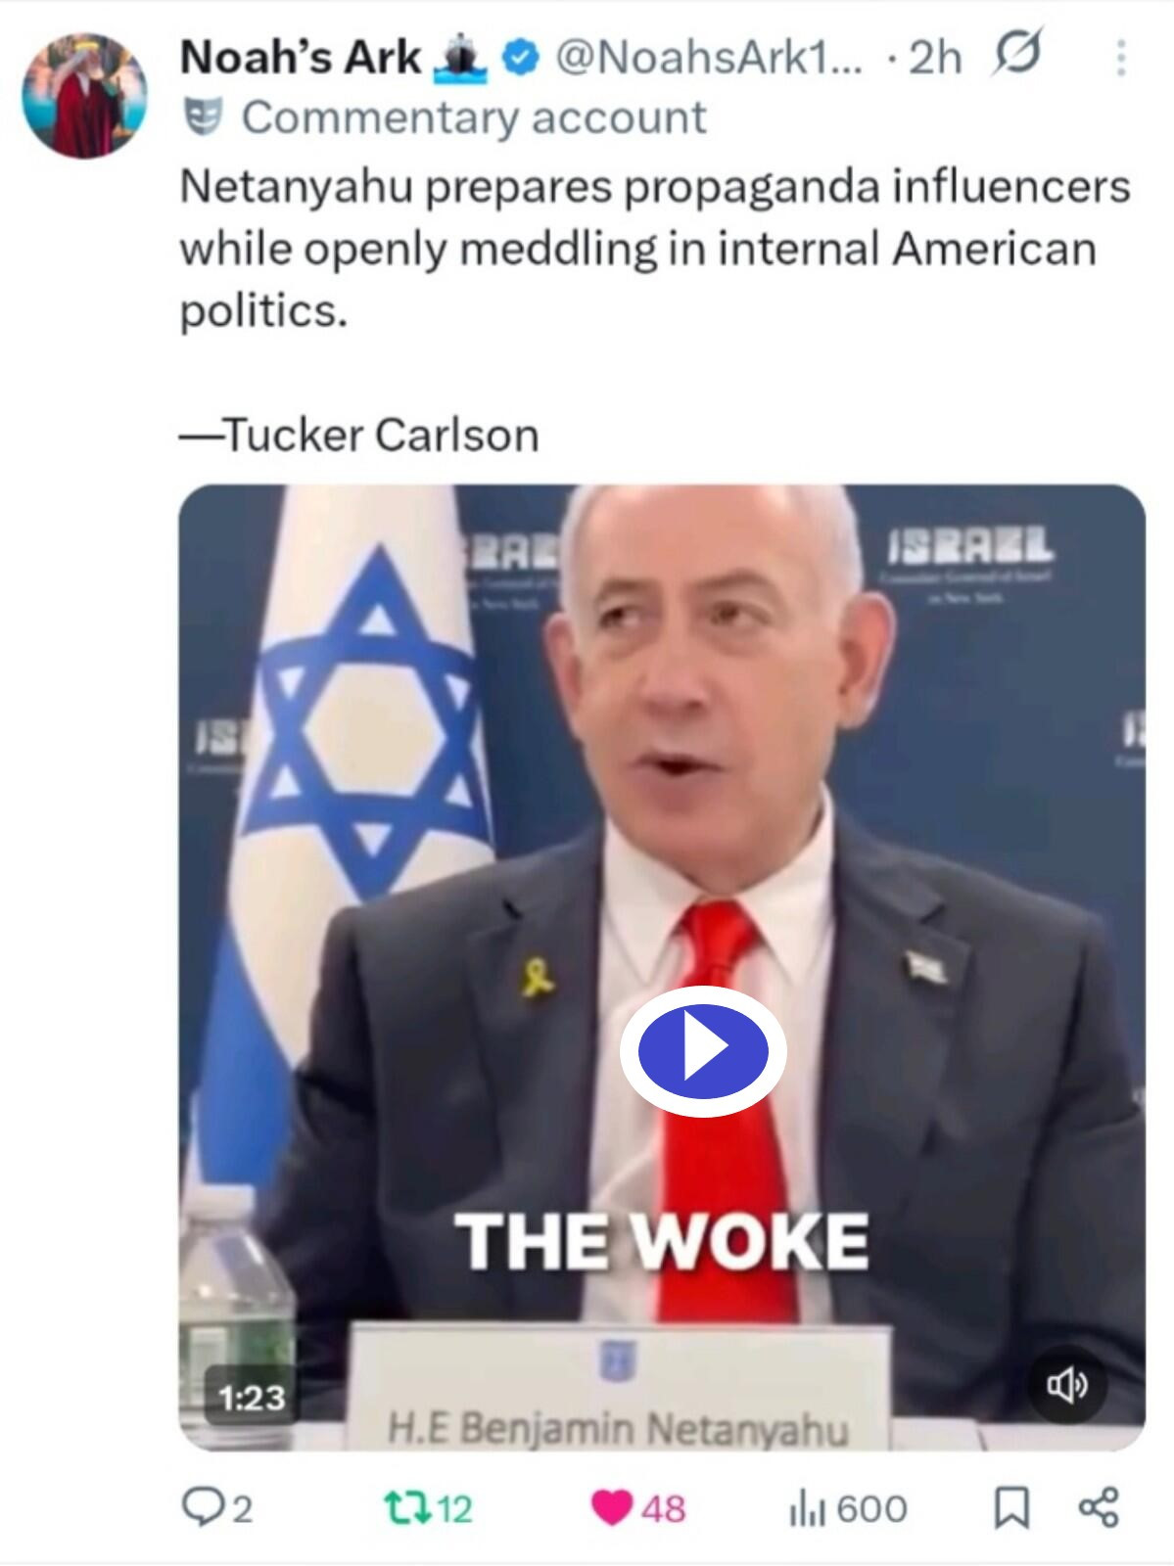Screen dimensions: 1174x1566
Task: Unlike the post via pink heart
Action: click(x=612, y=1508)
